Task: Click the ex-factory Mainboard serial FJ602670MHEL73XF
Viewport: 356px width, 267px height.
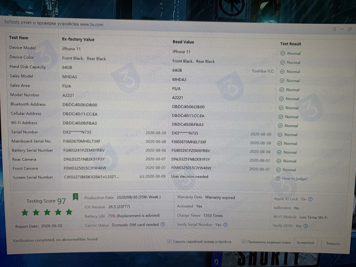Action: click(82, 141)
